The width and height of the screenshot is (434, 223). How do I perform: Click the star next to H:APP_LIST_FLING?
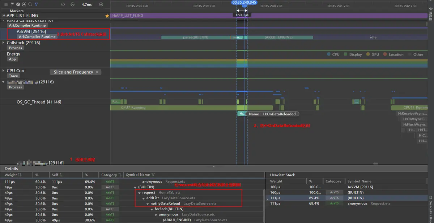click(107, 16)
